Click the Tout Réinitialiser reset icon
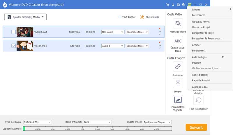The width and height of the screenshot is (233, 135). coord(198,100)
